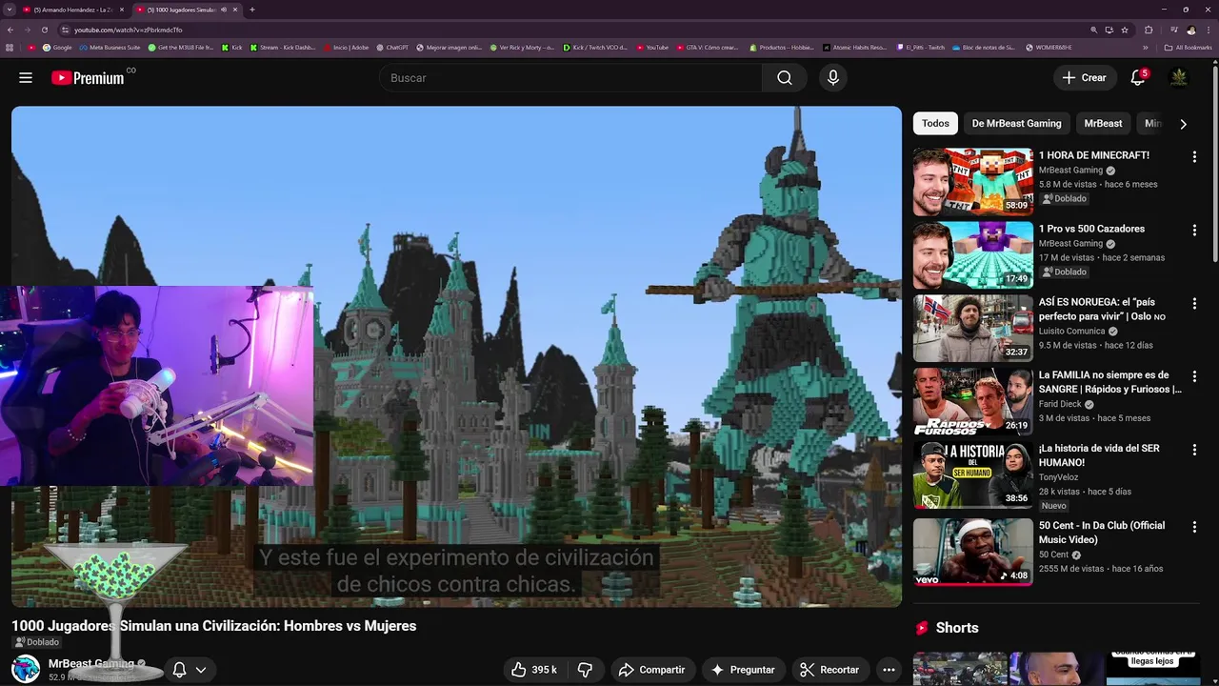Image resolution: width=1219 pixels, height=686 pixels.
Task: Open the Chrome zoom magnifier icon
Action: coord(1094,30)
